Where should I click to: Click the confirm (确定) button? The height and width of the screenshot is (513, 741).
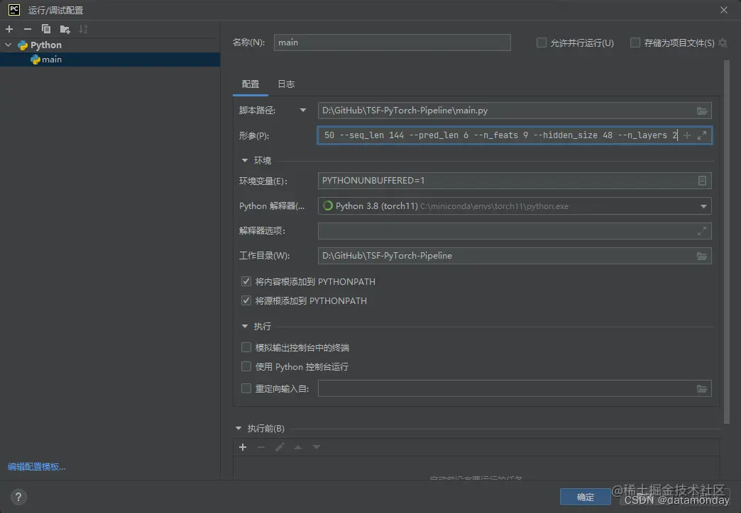point(585,497)
